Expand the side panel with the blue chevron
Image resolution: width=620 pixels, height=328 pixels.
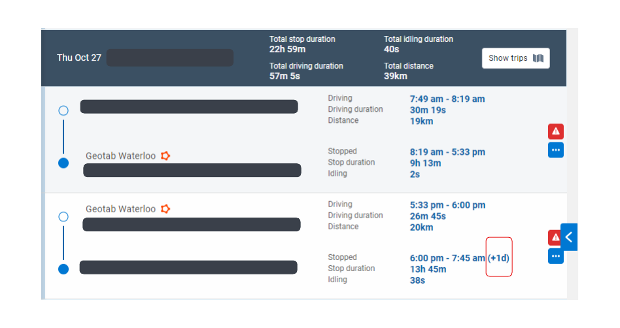click(x=569, y=237)
